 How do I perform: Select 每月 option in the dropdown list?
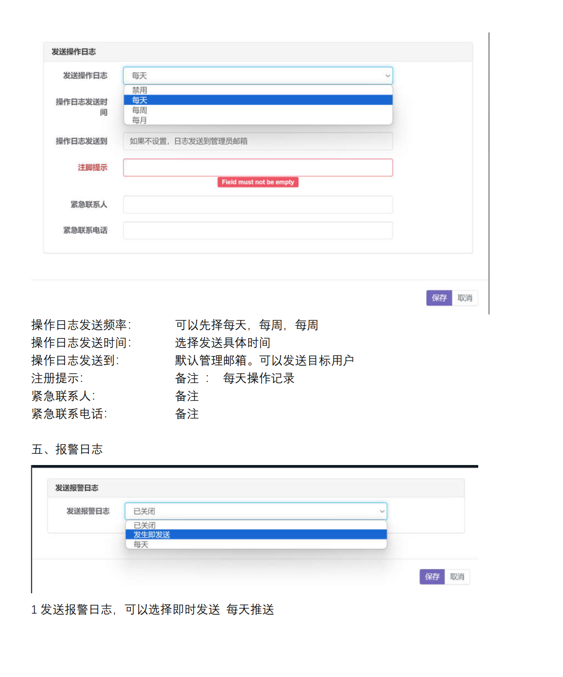click(x=258, y=120)
